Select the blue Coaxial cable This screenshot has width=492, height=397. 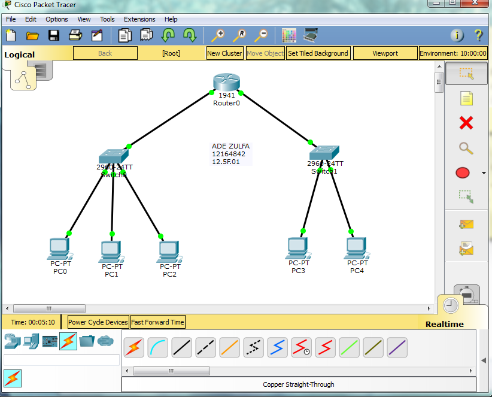tap(277, 347)
